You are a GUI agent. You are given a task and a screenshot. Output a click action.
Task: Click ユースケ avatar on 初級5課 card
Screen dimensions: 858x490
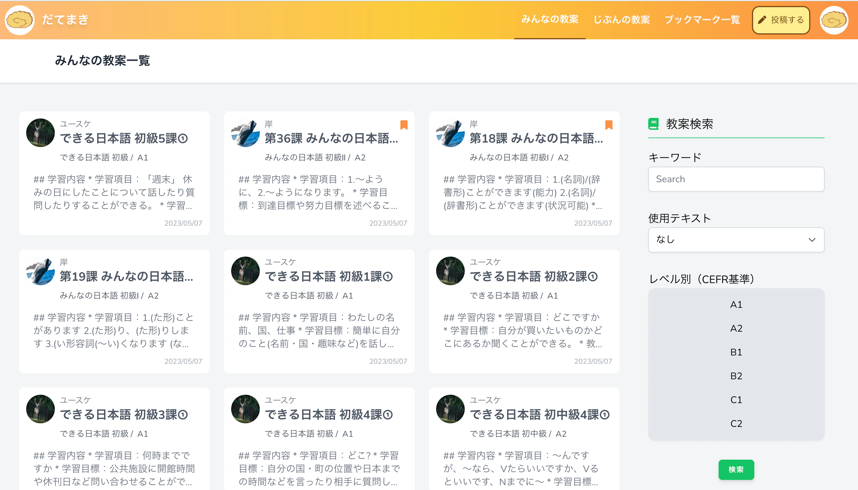(x=41, y=132)
